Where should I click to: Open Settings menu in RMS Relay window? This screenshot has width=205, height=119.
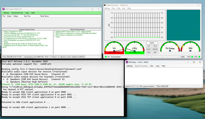click(x=130, y=66)
